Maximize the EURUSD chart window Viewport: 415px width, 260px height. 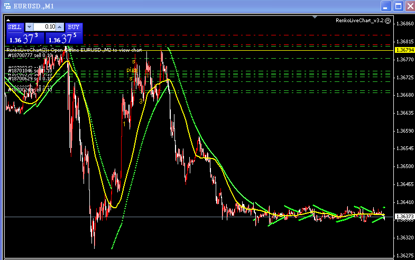[398, 6]
